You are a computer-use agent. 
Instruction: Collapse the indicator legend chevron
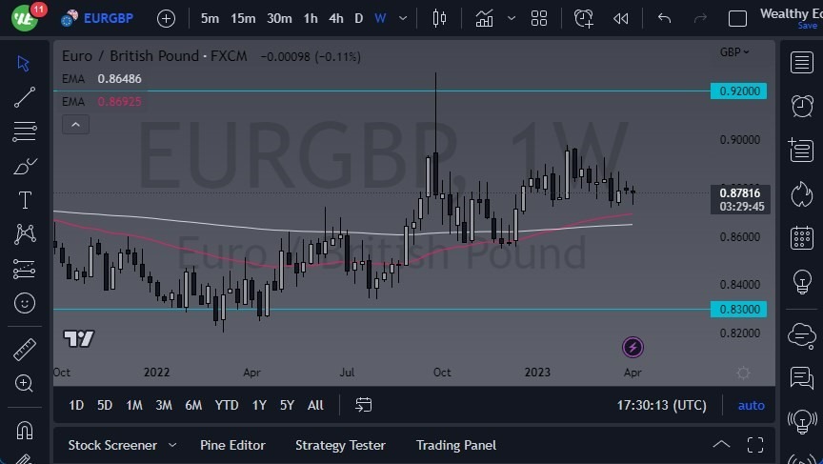(75, 125)
